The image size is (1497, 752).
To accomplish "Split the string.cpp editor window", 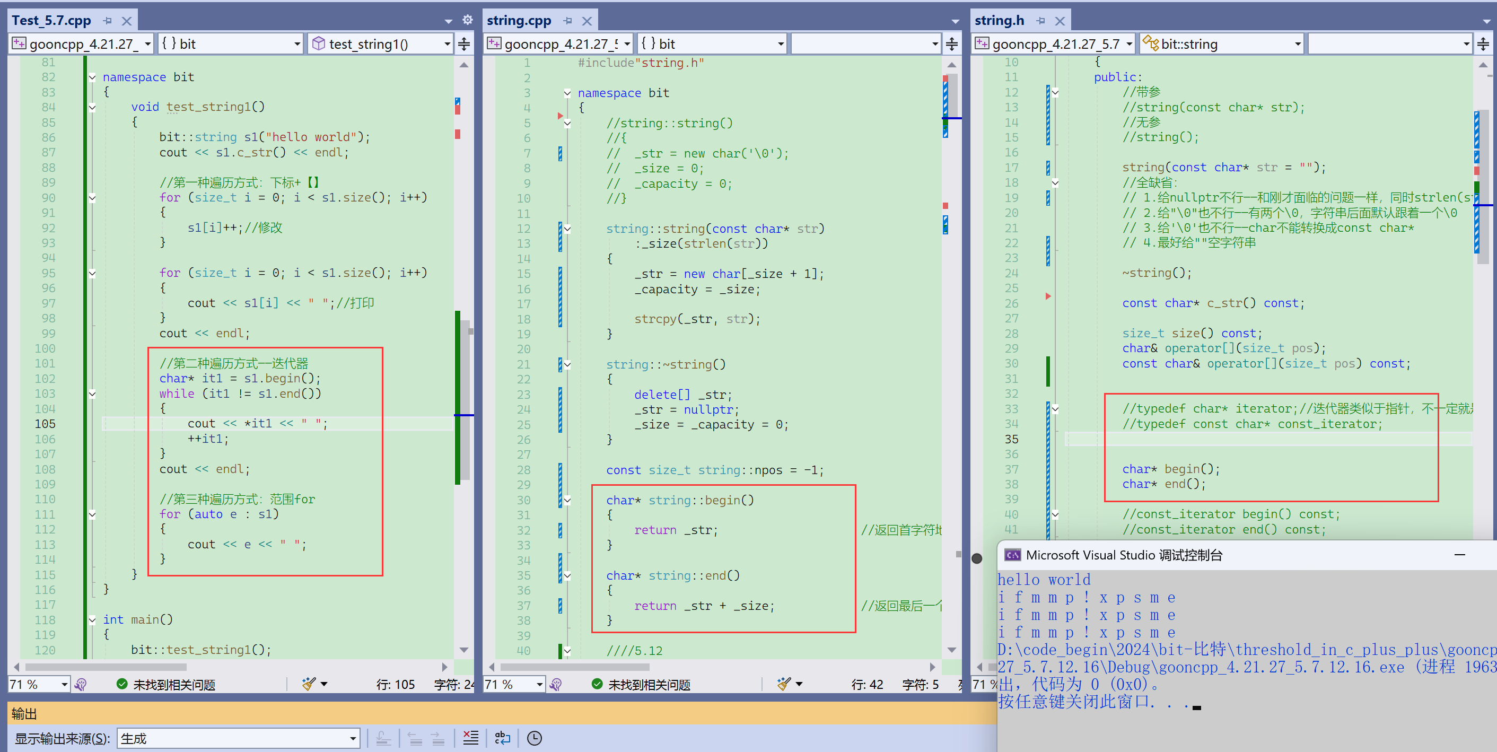I will [x=952, y=44].
